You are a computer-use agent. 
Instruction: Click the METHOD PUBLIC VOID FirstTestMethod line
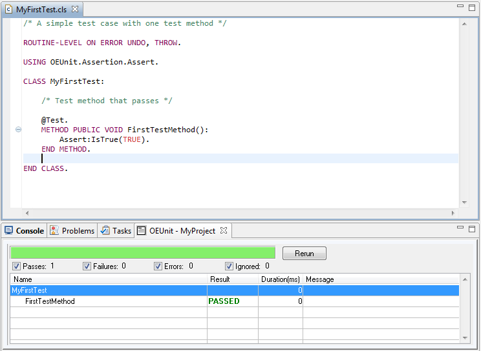(x=125, y=130)
